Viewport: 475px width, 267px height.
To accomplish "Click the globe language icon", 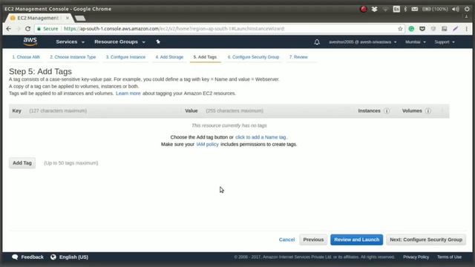I will [53, 257].
